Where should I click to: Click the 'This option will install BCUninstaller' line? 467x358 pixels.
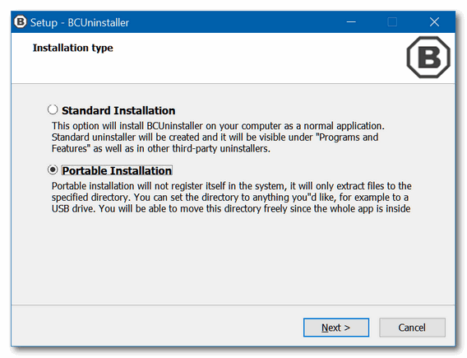[218, 126]
